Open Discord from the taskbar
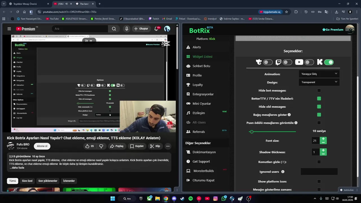This screenshot has width=361, height=203. 174,198
